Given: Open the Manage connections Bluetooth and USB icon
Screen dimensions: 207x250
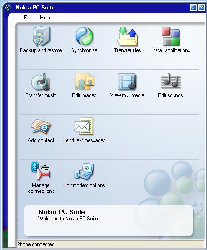Looking at the screenshot, I should pos(41,171).
